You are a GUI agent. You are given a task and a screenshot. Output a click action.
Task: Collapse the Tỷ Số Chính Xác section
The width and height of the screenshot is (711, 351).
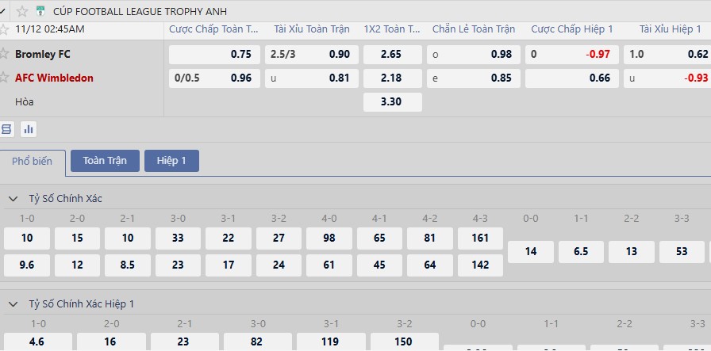(x=13, y=198)
